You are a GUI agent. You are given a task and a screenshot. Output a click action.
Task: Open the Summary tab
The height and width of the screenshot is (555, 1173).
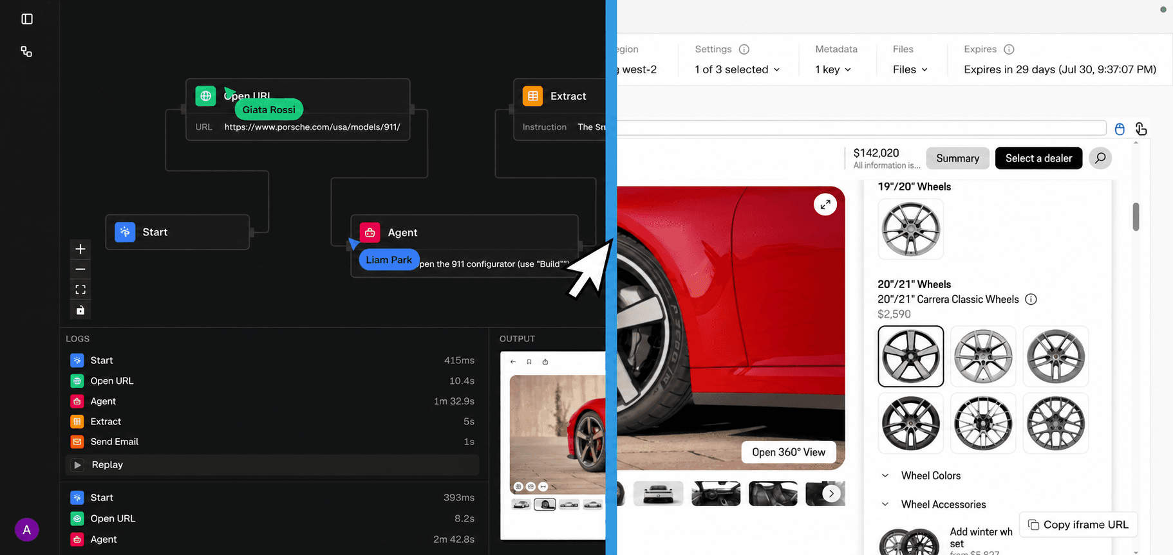957,158
